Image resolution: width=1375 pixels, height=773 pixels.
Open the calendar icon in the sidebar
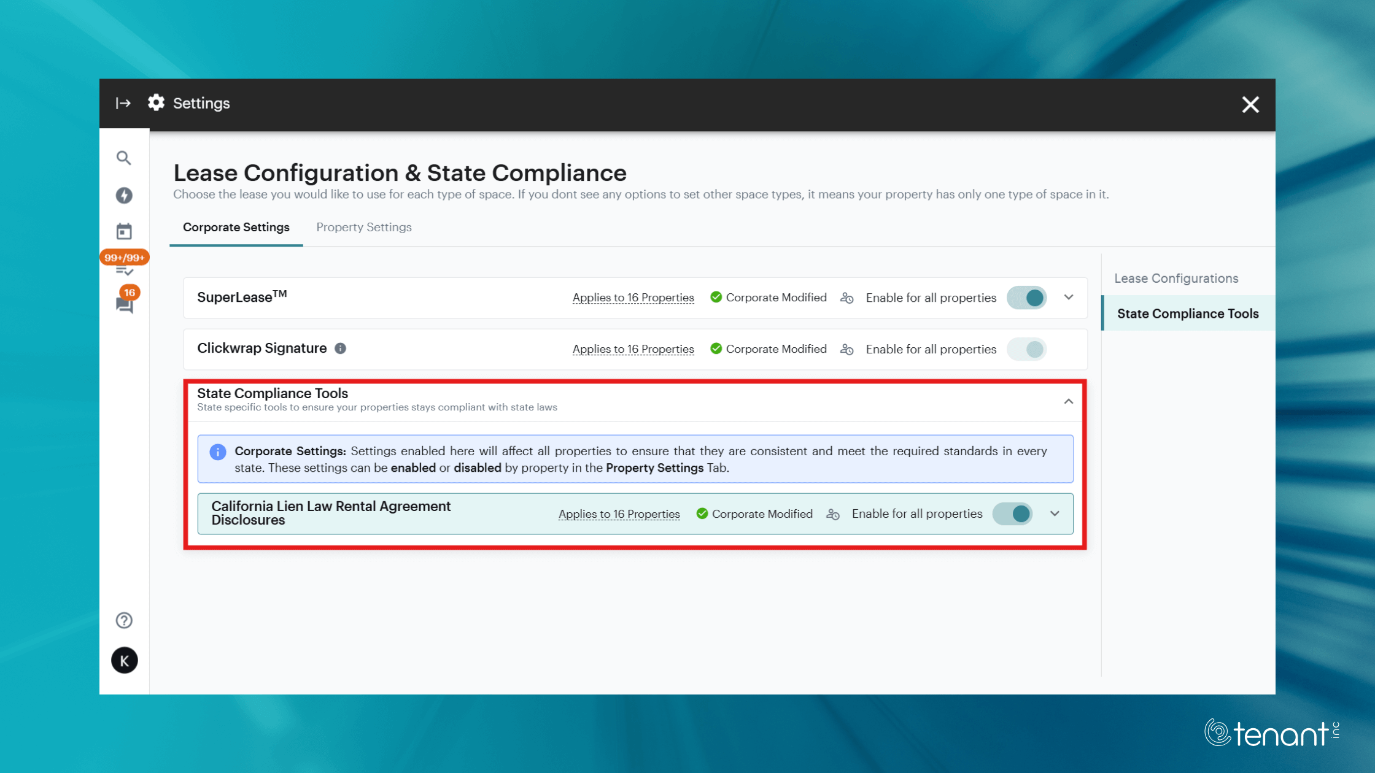(x=125, y=231)
